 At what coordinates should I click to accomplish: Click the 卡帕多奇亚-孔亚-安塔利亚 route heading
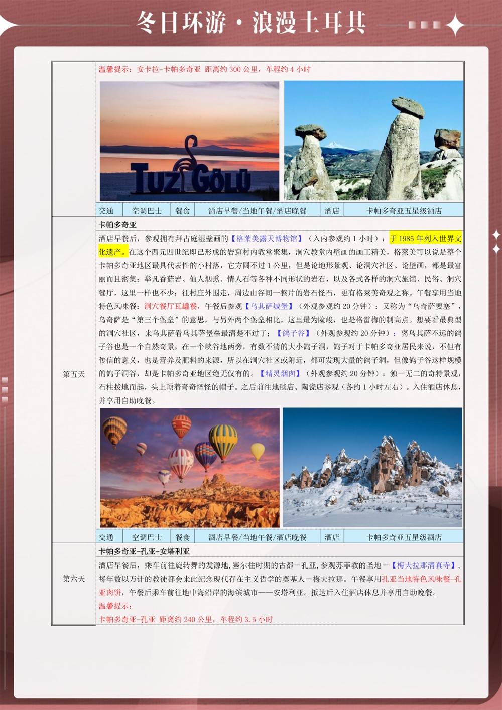tap(144, 551)
